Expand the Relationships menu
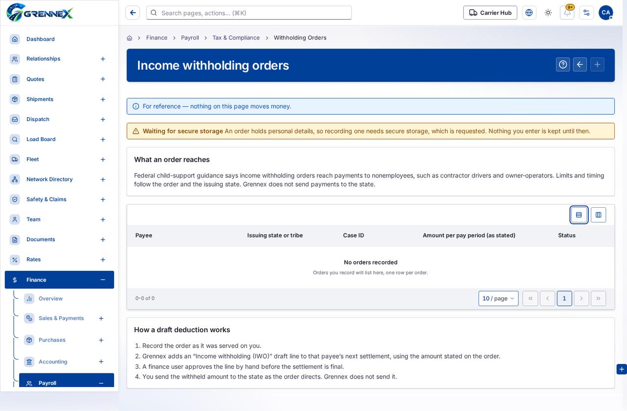Screen dimensions: 627x411 pyautogui.click(x=103, y=59)
